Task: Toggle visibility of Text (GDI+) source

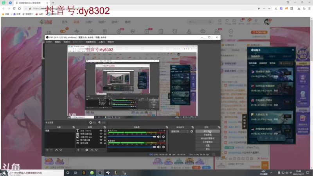Action: click(101, 131)
